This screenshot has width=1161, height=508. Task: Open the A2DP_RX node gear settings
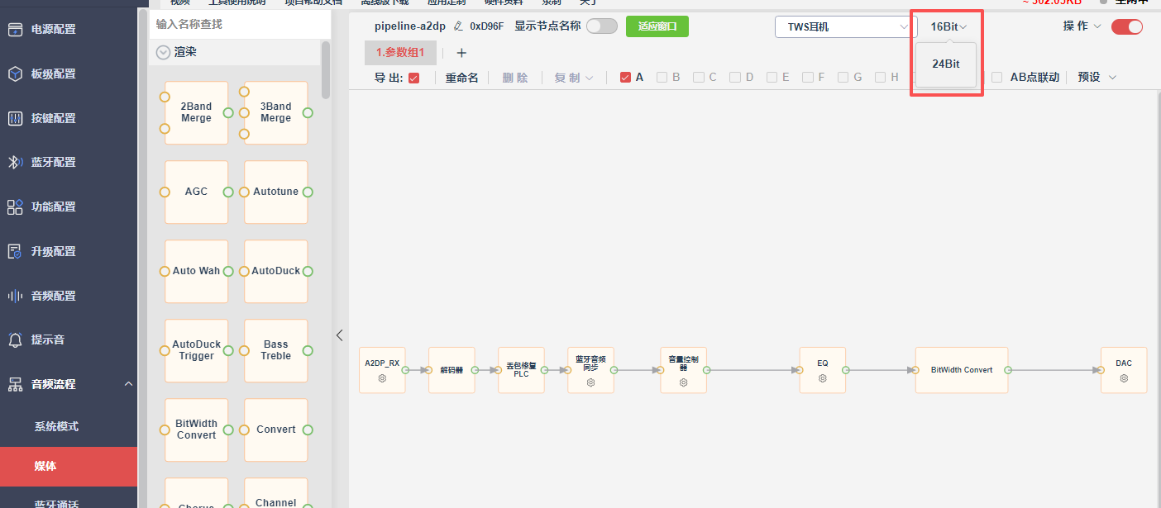[382, 378]
